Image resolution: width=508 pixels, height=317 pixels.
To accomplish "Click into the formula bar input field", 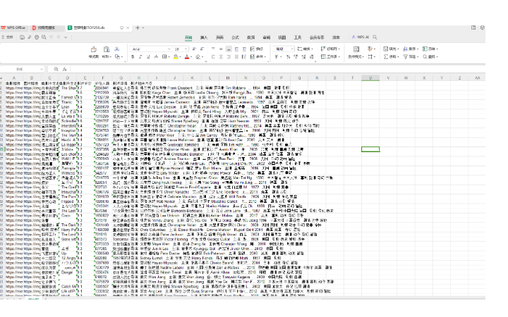I will pos(277,69).
